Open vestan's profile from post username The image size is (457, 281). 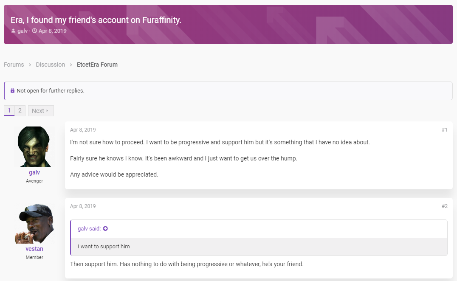click(34, 249)
